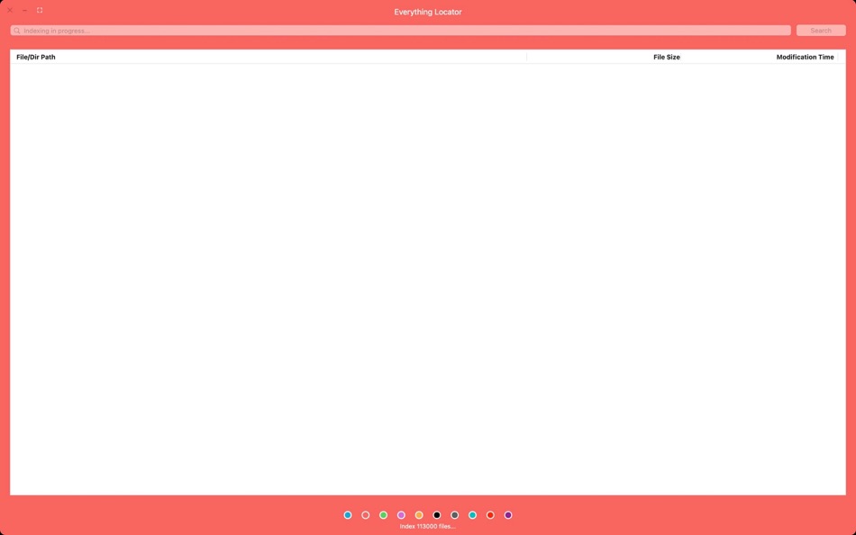Click the indexing progress status text

(427, 525)
